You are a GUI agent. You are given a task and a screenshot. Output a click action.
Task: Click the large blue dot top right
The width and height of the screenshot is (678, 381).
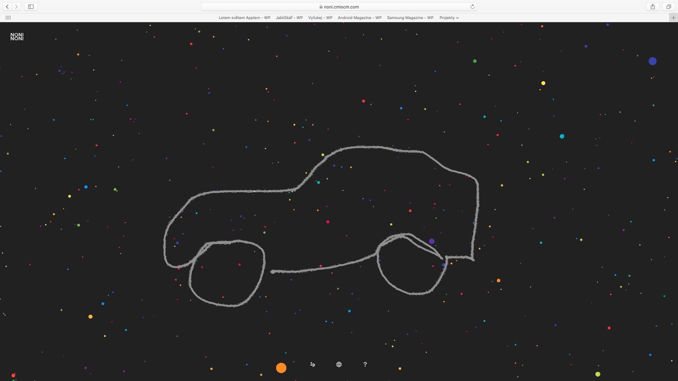pyautogui.click(x=653, y=61)
